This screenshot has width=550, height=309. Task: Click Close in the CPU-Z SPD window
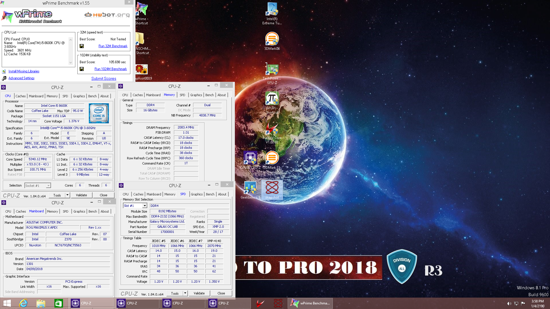point(221,293)
